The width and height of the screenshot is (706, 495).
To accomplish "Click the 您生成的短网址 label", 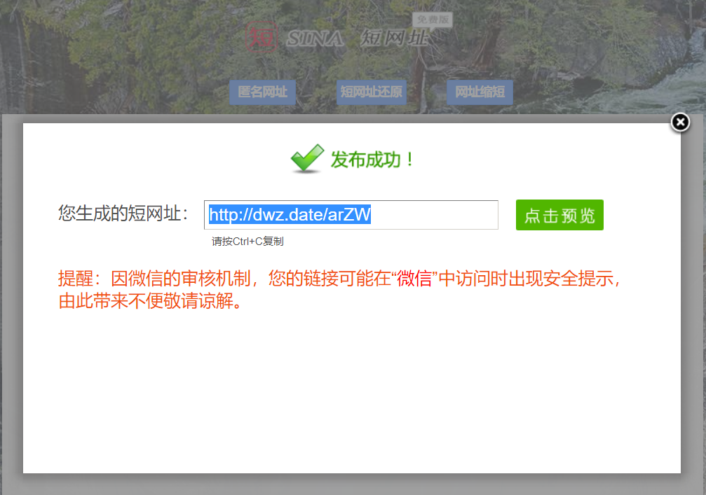I will [x=123, y=214].
